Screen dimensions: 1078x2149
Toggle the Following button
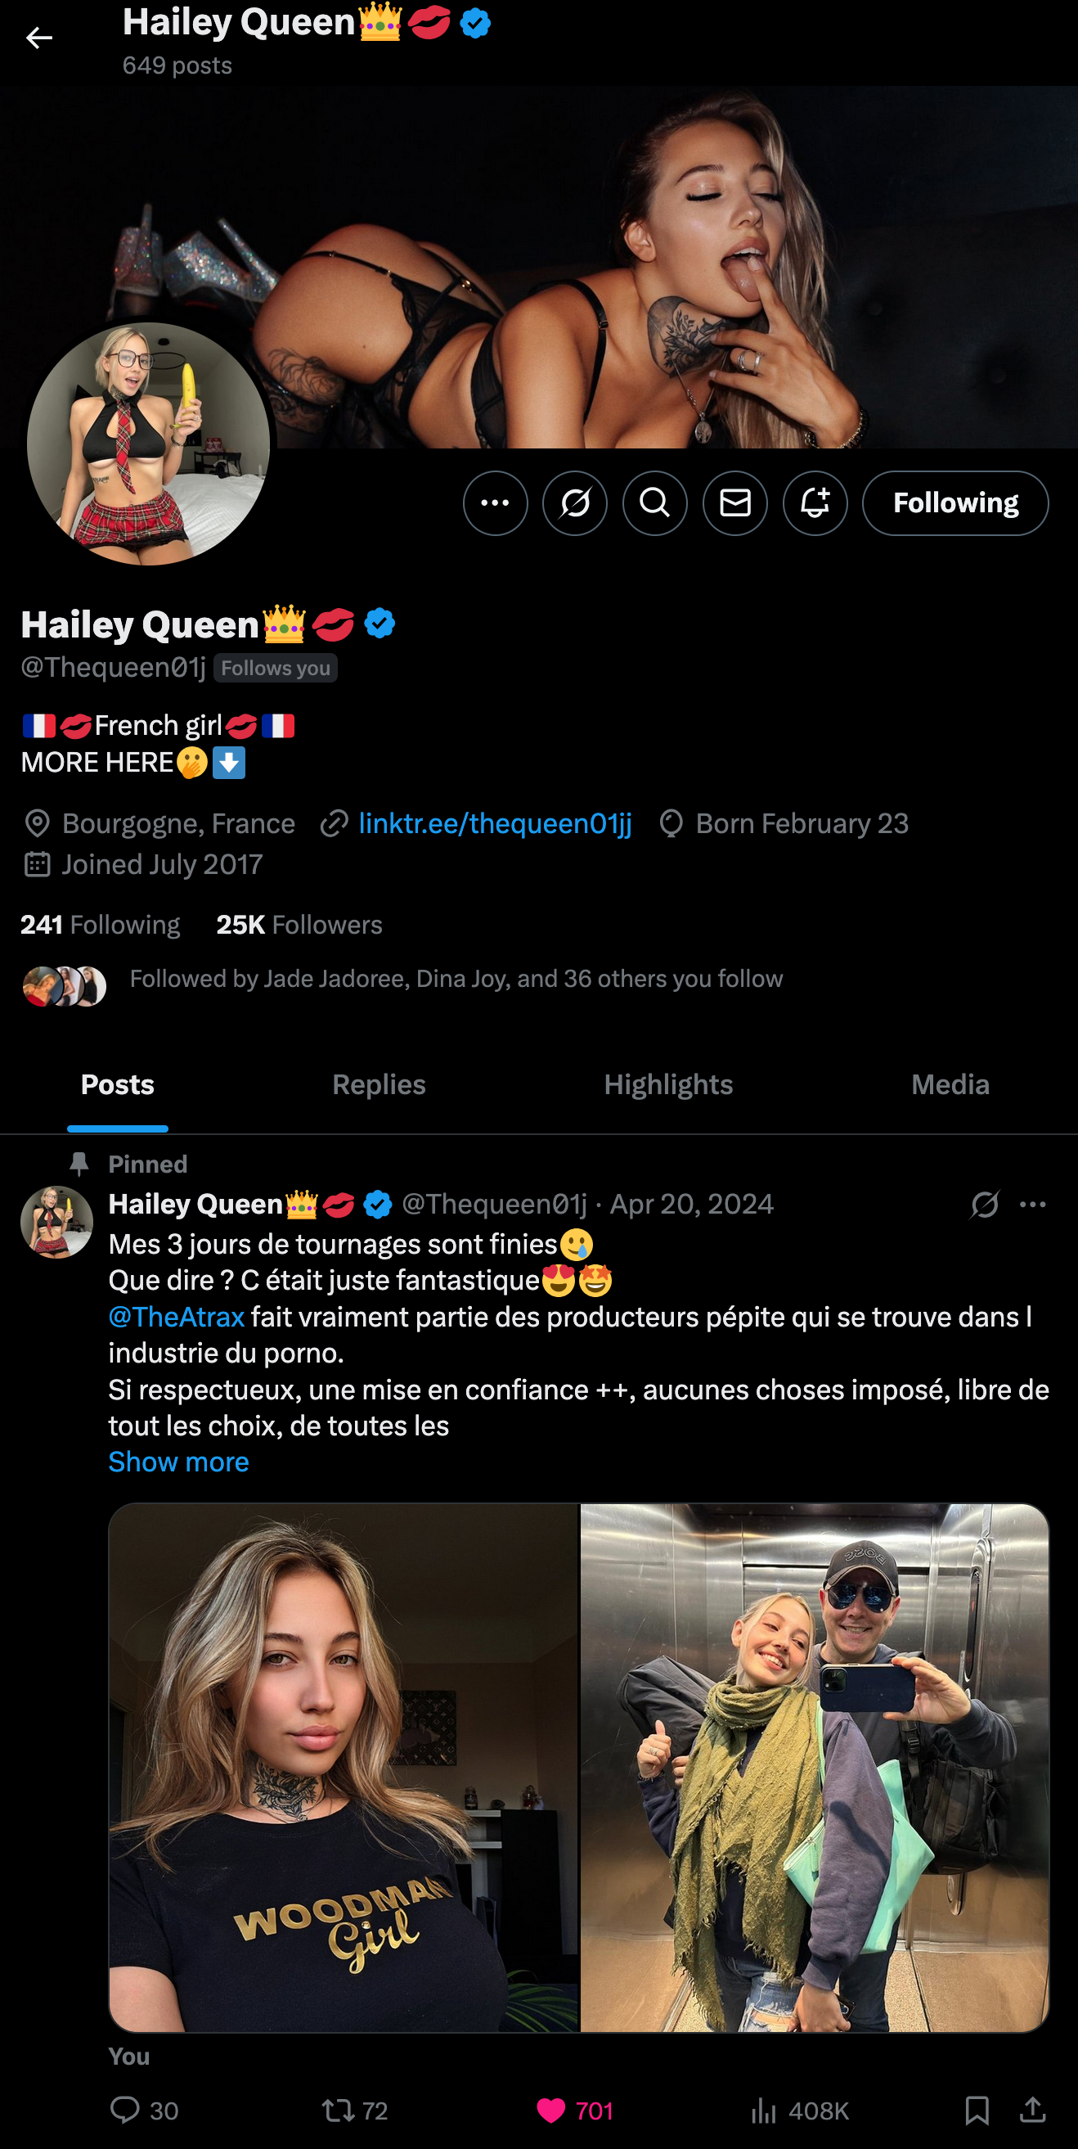(955, 503)
